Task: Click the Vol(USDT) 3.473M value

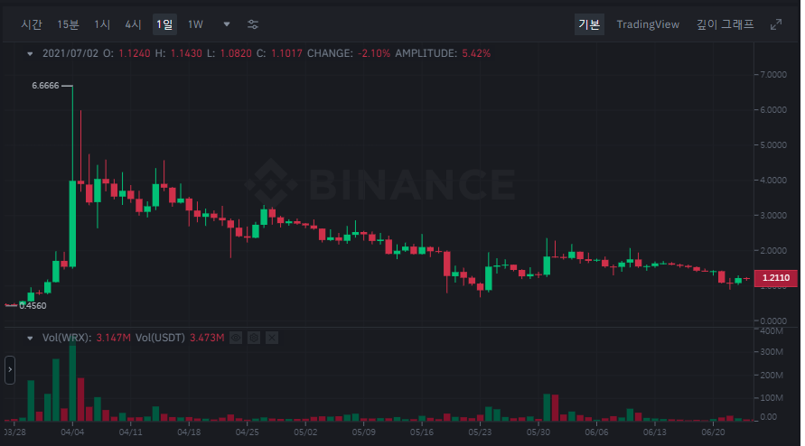Action: (207, 338)
